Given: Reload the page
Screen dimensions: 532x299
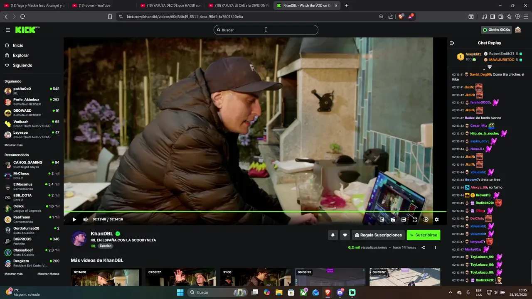Looking at the screenshot, I should [x=22, y=17].
